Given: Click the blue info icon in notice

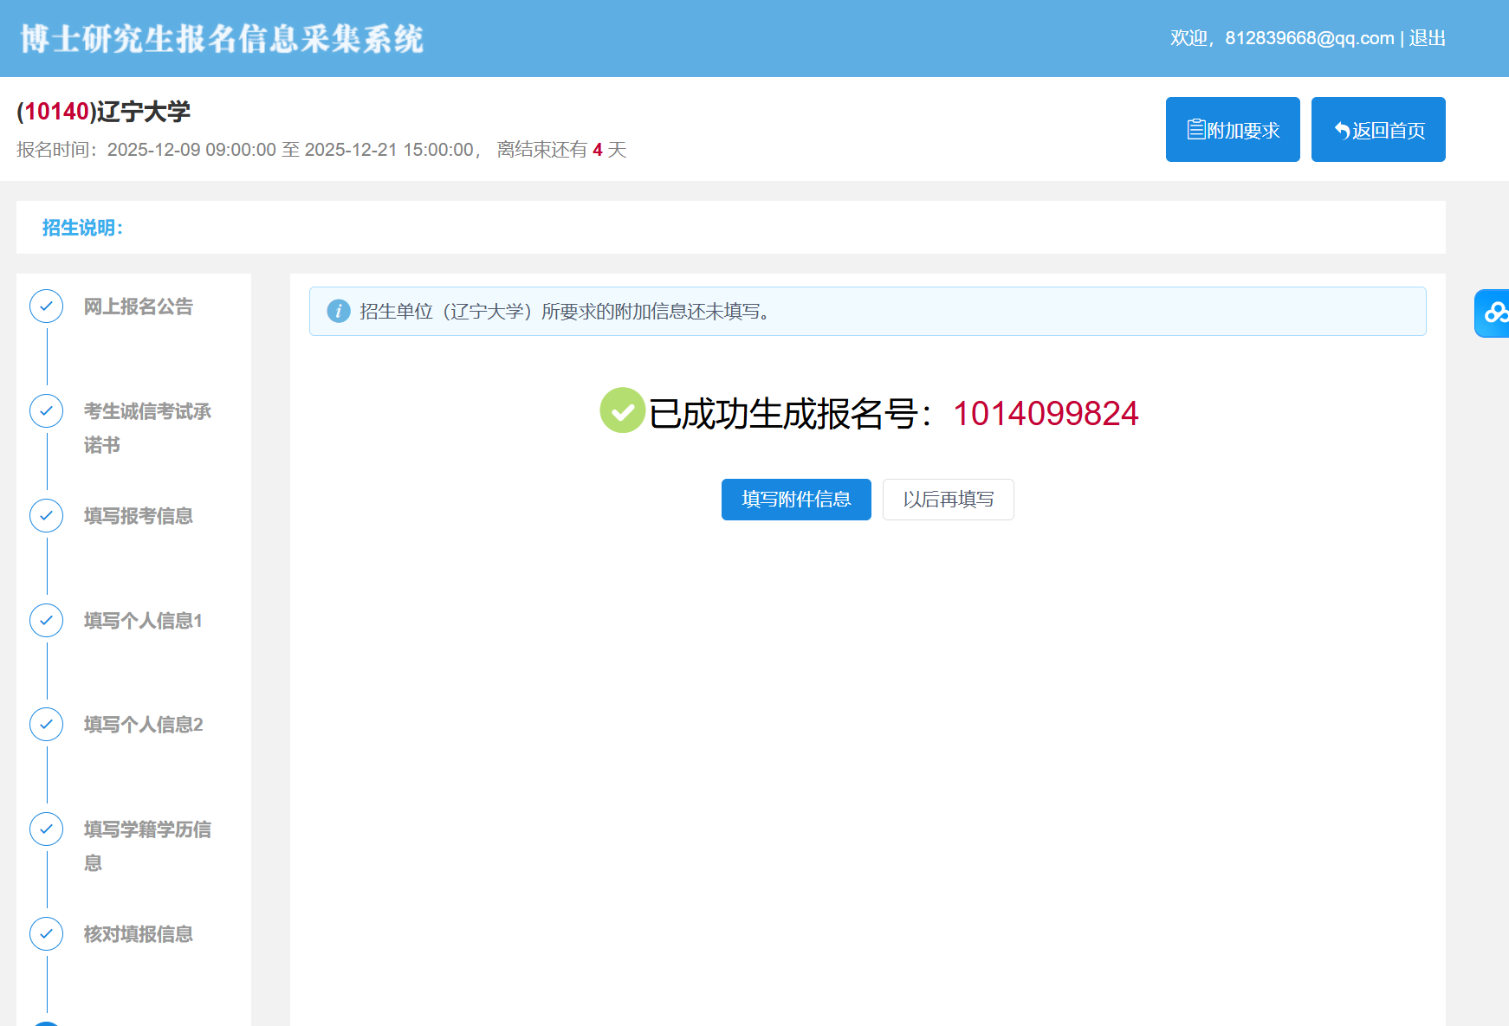Looking at the screenshot, I should click(x=339, y=312).
